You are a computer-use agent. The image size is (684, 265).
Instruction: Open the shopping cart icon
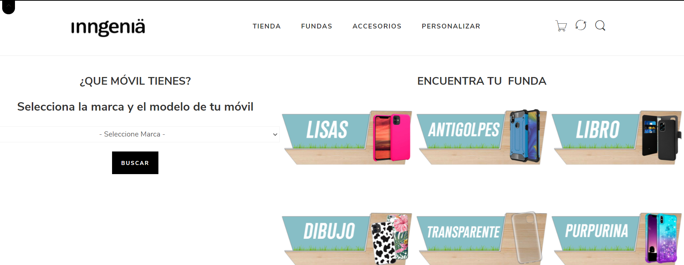561,26
